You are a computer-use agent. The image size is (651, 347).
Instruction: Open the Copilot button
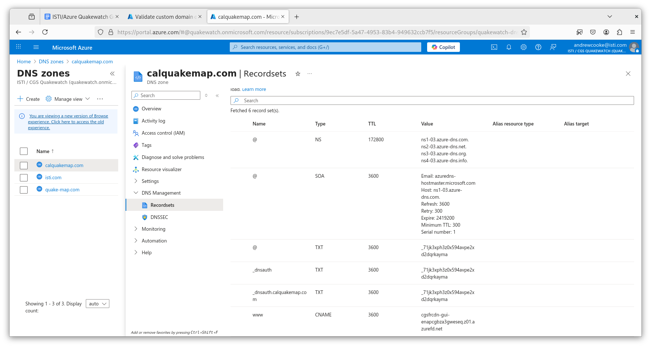tap(443, 47)
